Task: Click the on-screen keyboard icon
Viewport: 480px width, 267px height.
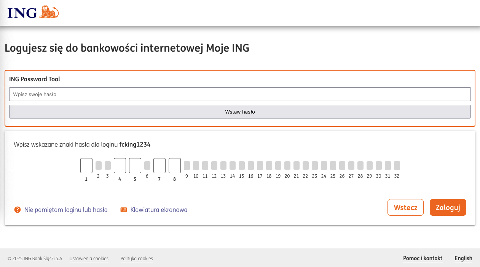Action: [124, 210]
